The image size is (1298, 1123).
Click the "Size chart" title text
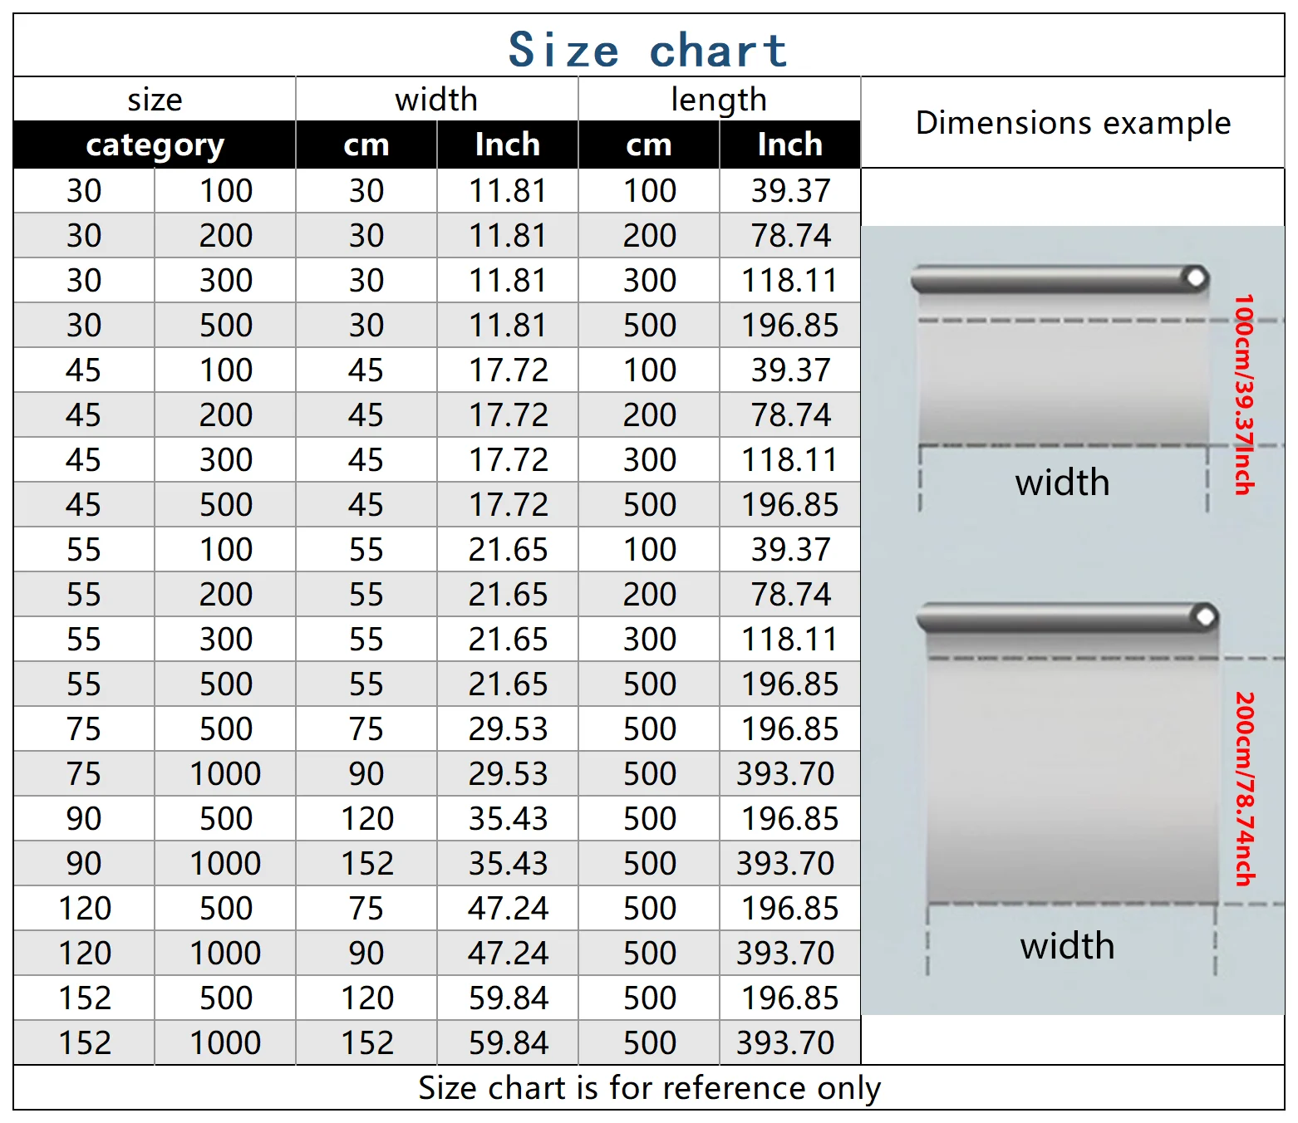pyautogui.click(x=647, y=50)
